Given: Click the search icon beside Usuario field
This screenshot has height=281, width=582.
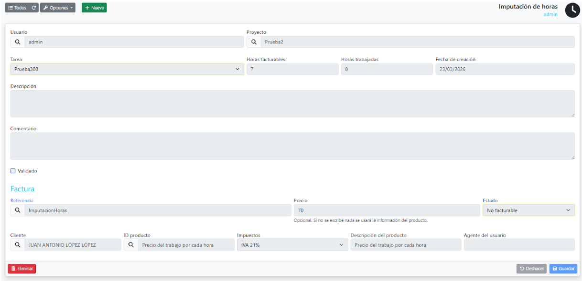Looking at the screenshot, I should tap(18, 42).
